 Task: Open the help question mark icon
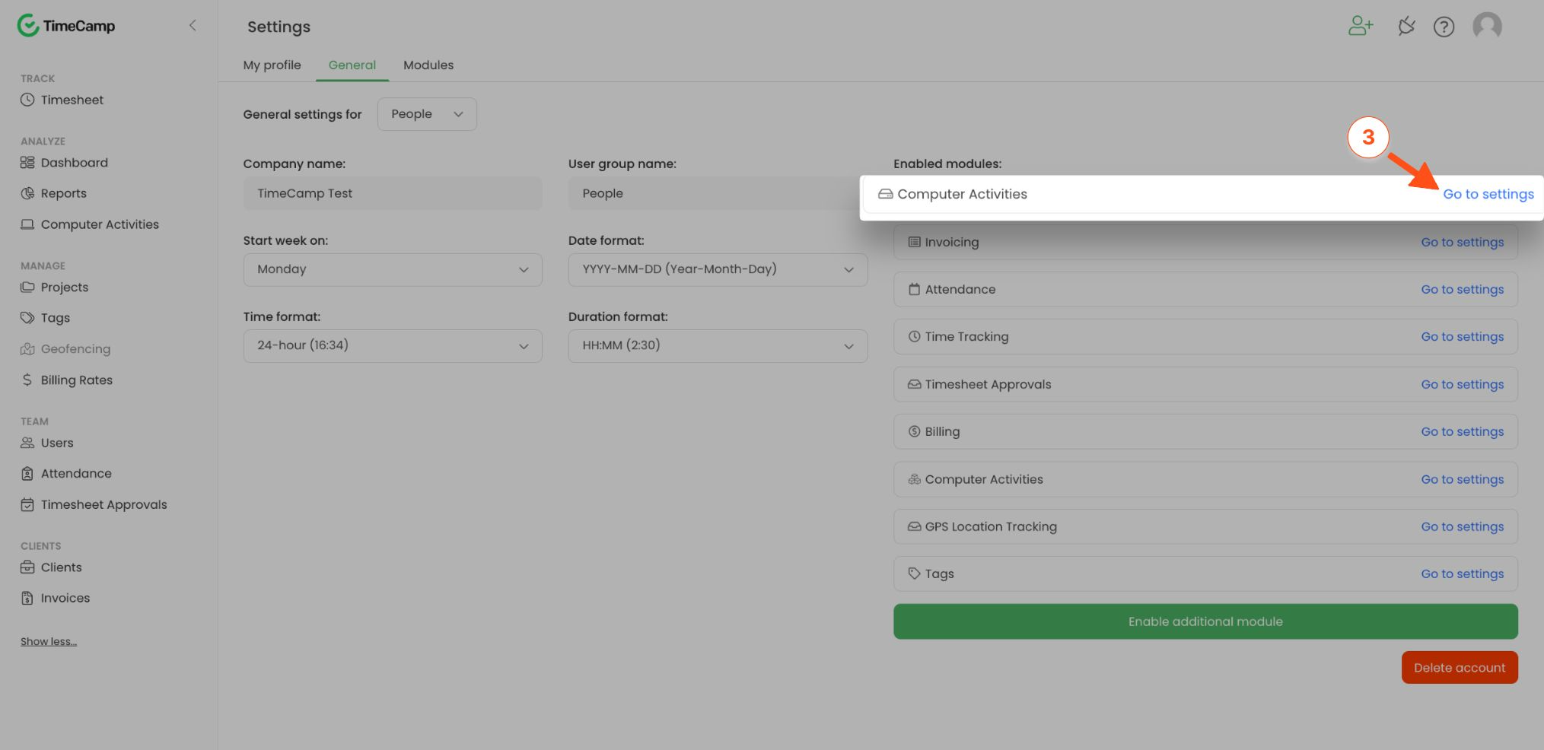coord(1444,27)
